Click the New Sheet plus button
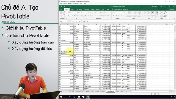This screenshot has height=99, width=176. [x=127, y=92]
